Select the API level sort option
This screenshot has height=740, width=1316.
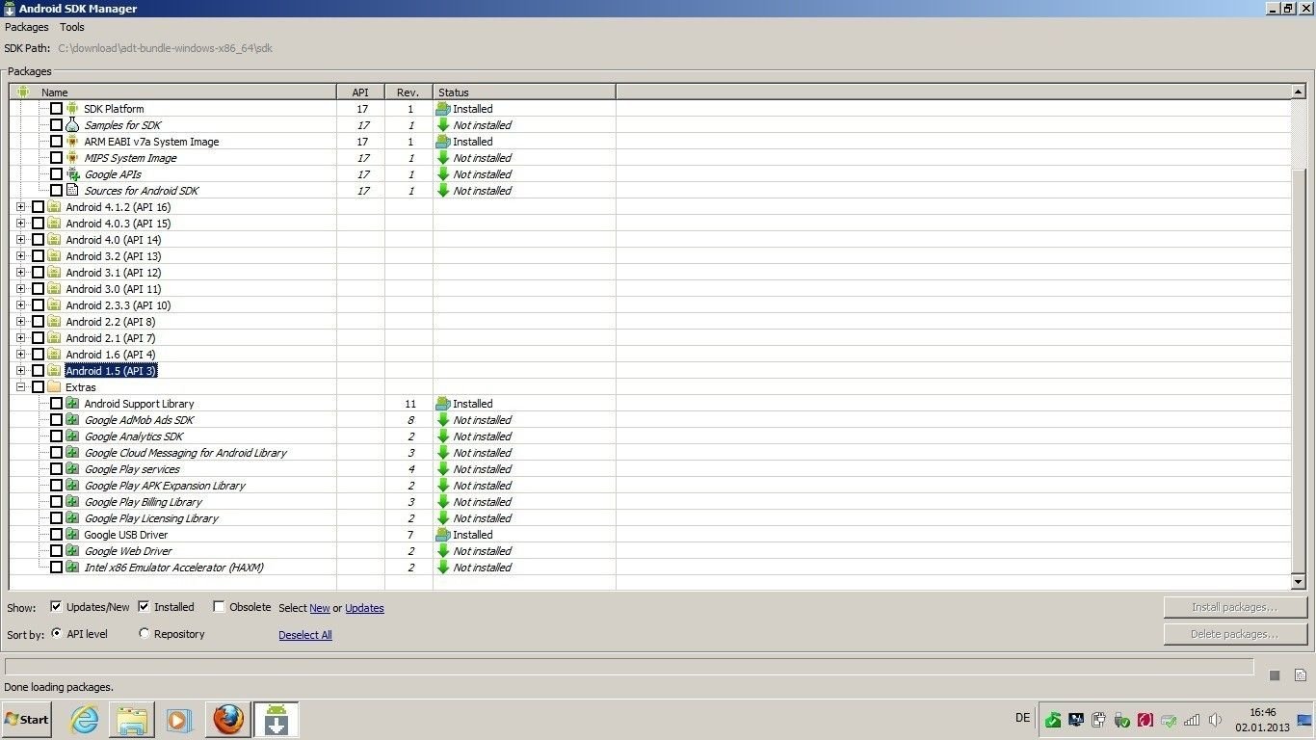tap(56, 634)
